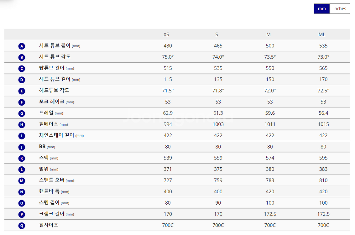This screenshot has width=355, height=235.
Task: Select the M stand over icon
Action: pyautogui.click(x=22, y=181)
